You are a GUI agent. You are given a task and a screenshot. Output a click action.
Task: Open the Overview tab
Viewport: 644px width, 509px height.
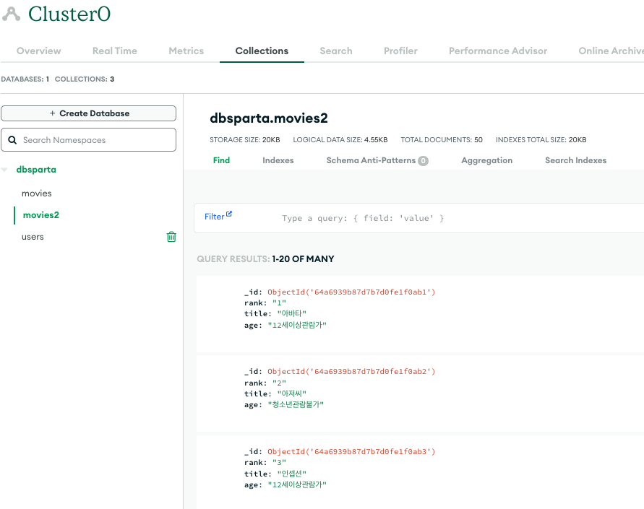[x=38, y=51]
